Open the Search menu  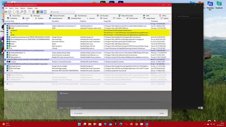click(11, 8)
